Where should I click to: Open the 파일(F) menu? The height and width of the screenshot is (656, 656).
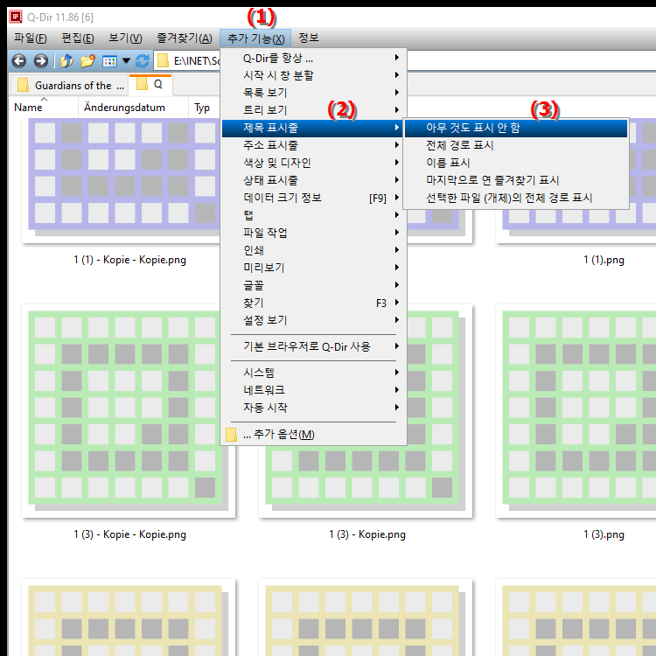click(x=30, y=38)
